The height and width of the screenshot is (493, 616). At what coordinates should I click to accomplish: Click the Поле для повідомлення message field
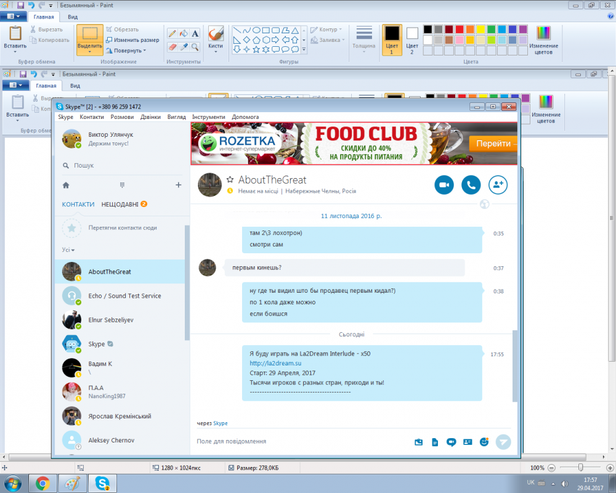point(296,441)
